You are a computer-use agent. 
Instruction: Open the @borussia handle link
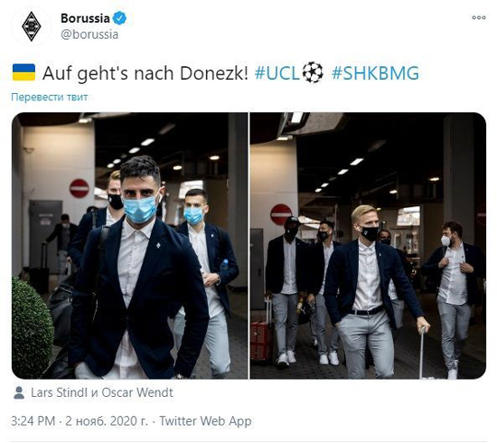[89, 34]
